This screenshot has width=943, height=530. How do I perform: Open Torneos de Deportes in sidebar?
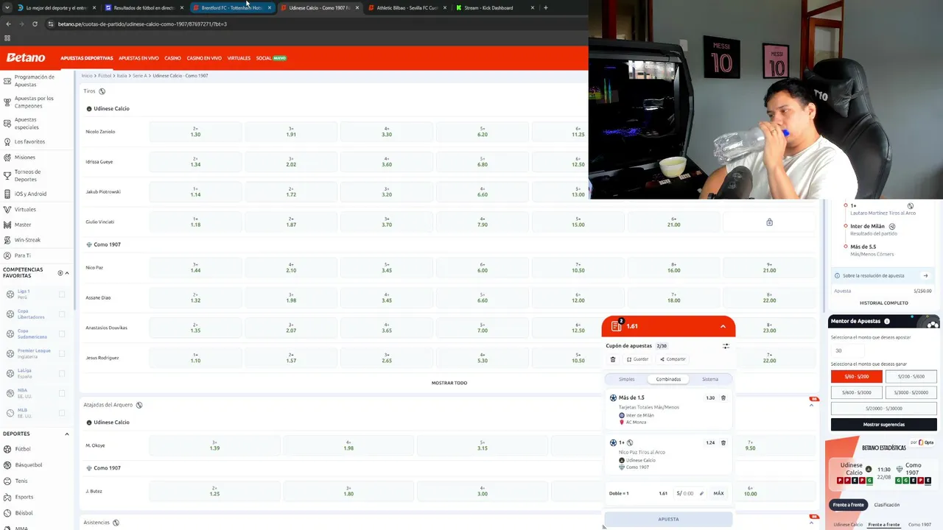pos(27,175)
